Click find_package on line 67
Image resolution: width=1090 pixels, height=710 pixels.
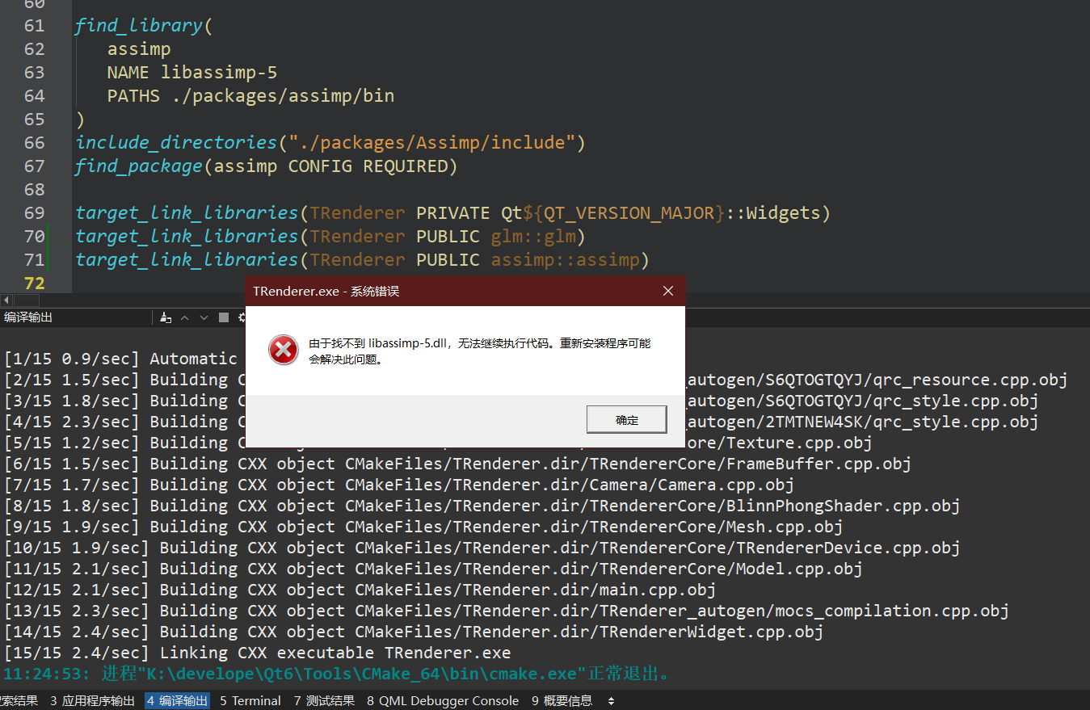(x=138, y=166)
